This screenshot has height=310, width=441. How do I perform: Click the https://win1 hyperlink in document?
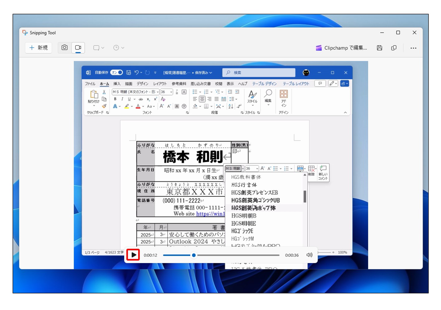click(x=210, y=214)
